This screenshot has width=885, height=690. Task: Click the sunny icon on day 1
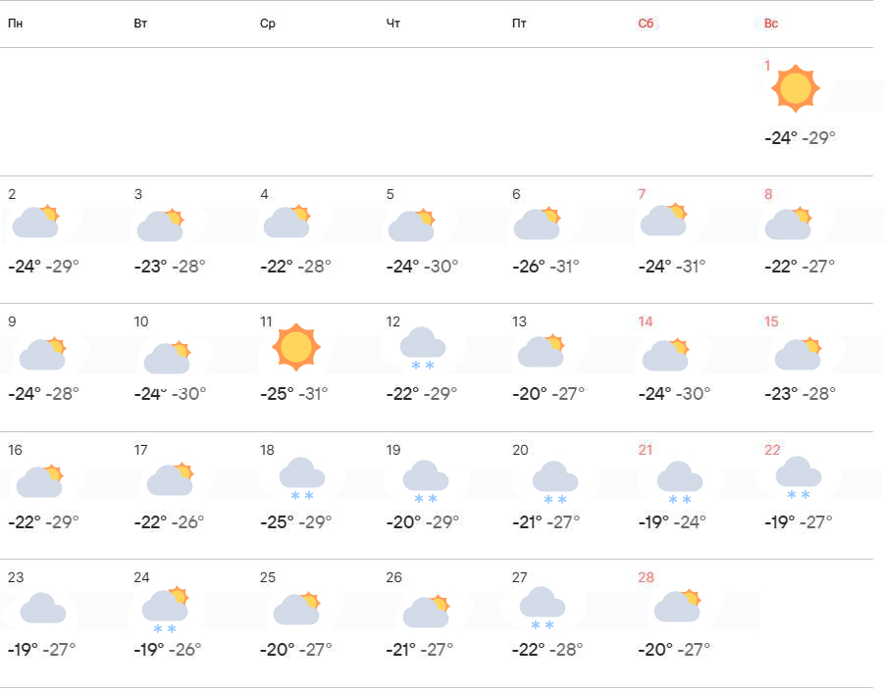pos(795,89)
